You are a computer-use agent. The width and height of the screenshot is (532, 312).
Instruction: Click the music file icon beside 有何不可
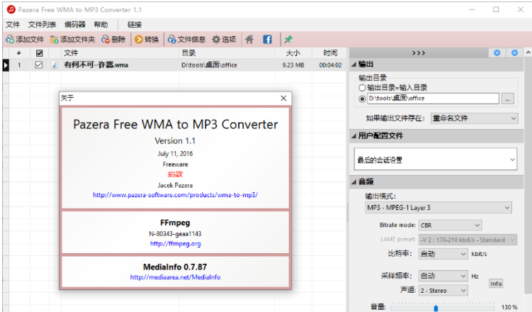click(x=55, y=65)
